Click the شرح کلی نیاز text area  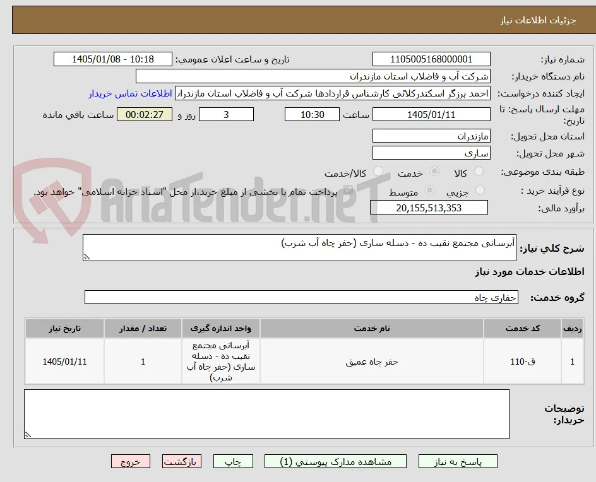(x=299, y=248)
